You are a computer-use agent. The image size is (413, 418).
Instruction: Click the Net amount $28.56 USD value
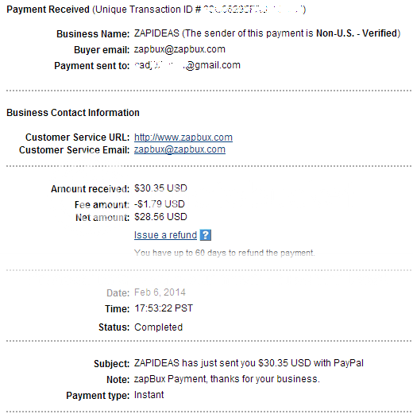click(x=160, y=217)
